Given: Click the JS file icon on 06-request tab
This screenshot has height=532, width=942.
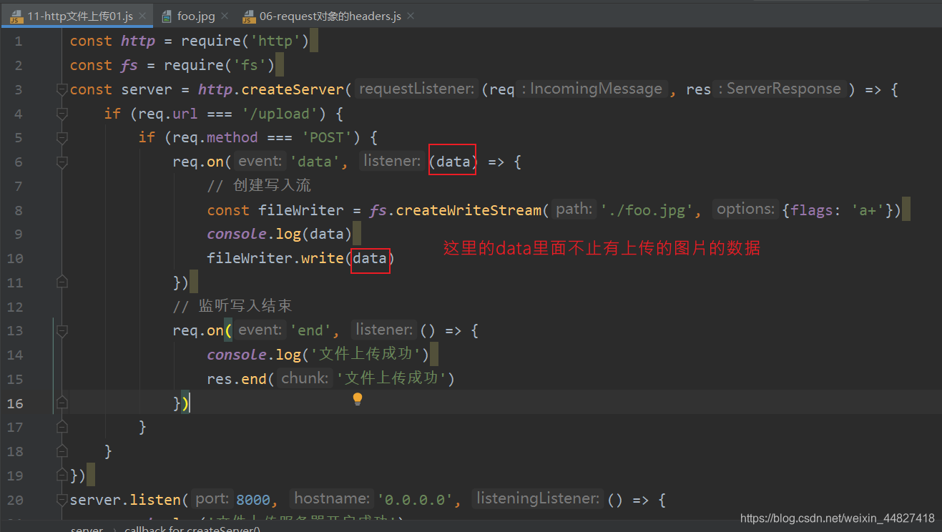Looking at the screenshot, I should (249, 16).
